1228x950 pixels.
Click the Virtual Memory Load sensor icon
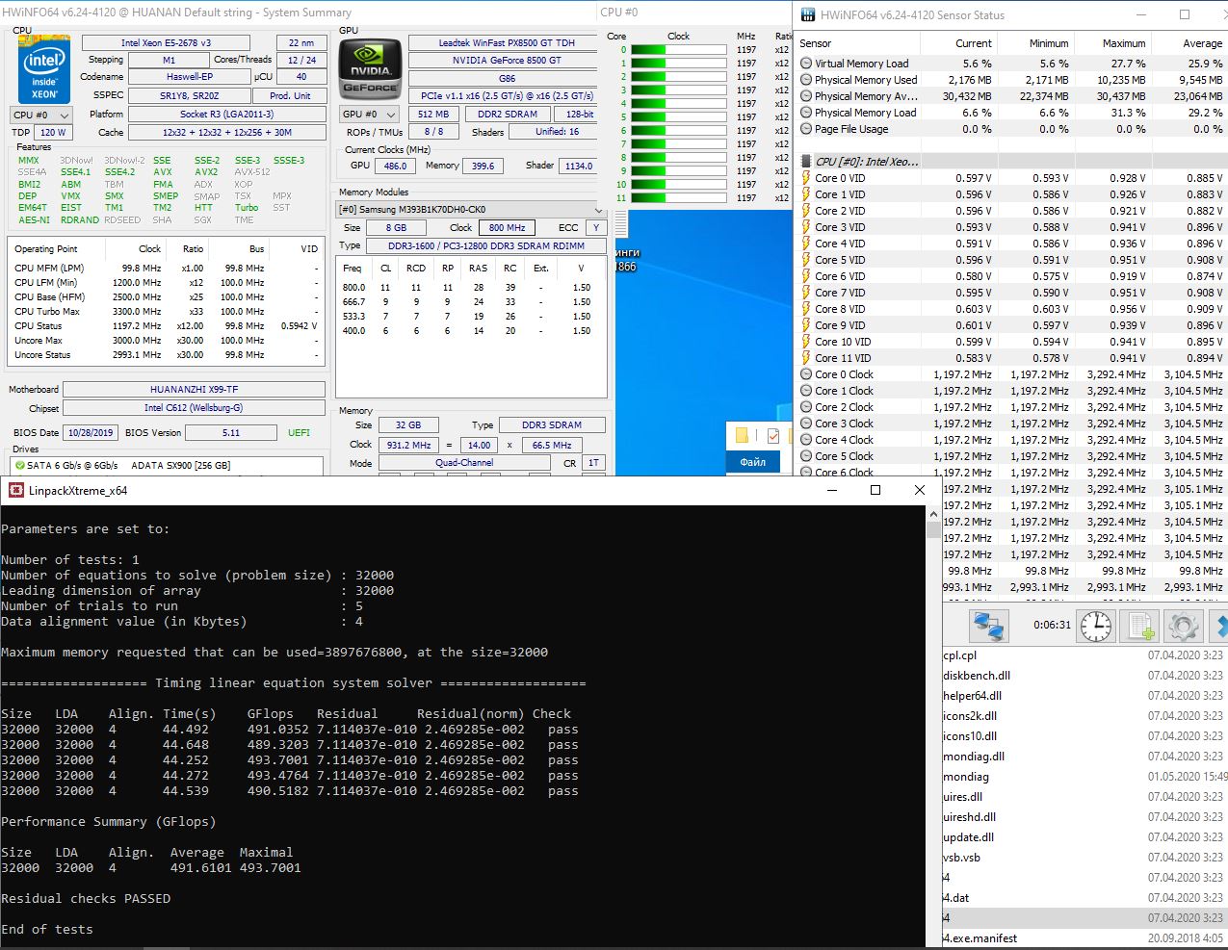806,64
